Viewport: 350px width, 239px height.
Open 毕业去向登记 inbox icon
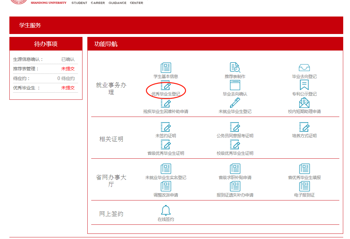(x=304, y=68)
